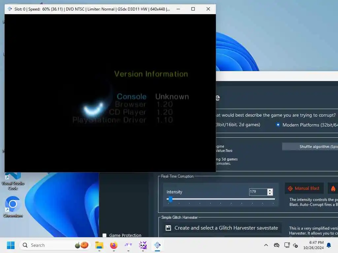Click the PCSX2 window title icon
This screenshot has width=338, height=253.
[x=10, y=9]
